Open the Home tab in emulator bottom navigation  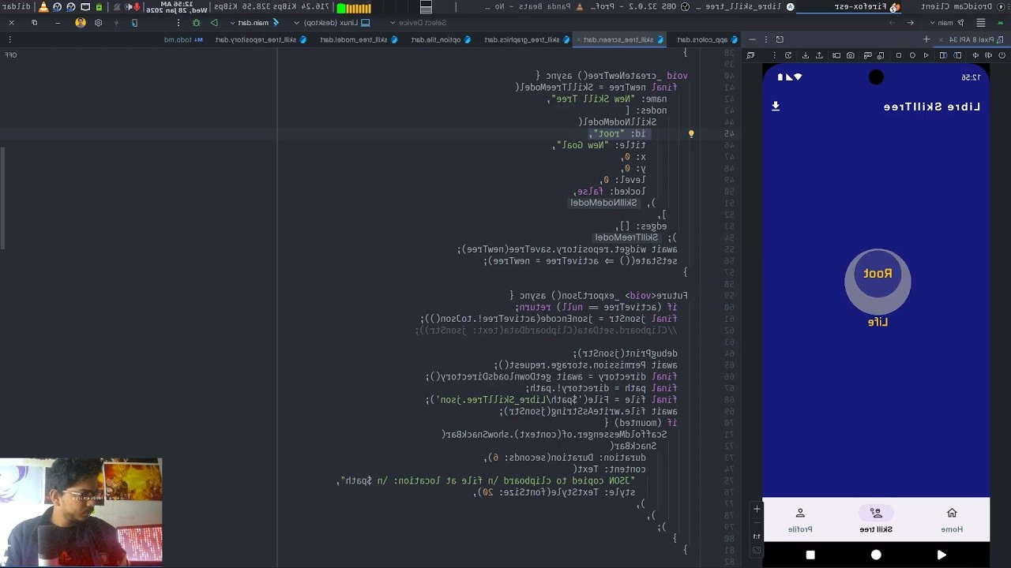(952, 520)
